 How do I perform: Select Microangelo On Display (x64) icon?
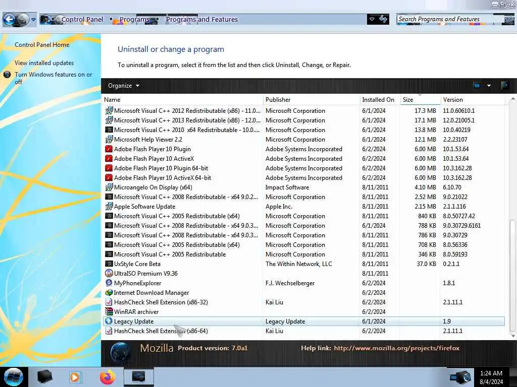pos(109,187)
